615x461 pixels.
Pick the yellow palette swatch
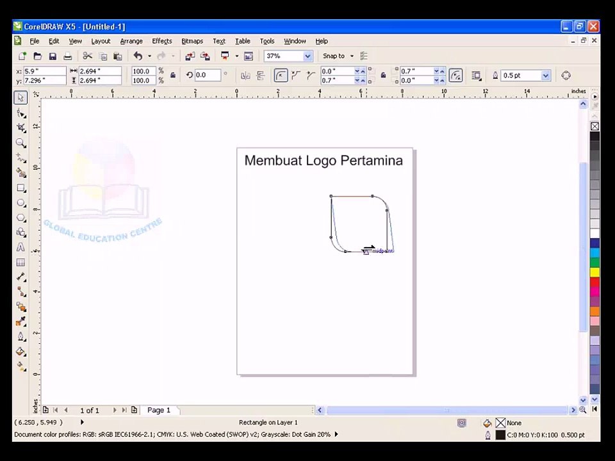[x=595, y=272]
